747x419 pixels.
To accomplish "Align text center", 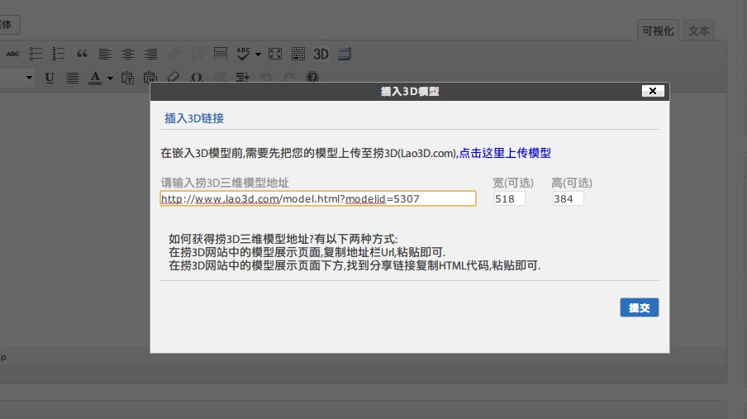I will [128, 54].
